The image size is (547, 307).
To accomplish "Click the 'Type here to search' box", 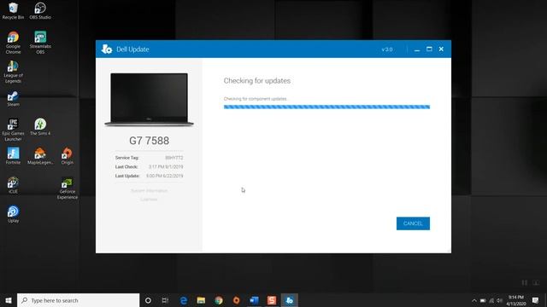I will click(x=78, y=300).
